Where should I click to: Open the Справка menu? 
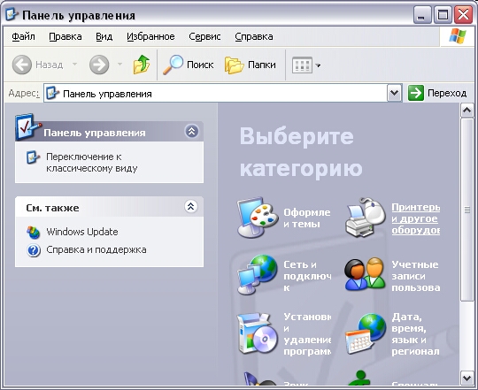254,36
